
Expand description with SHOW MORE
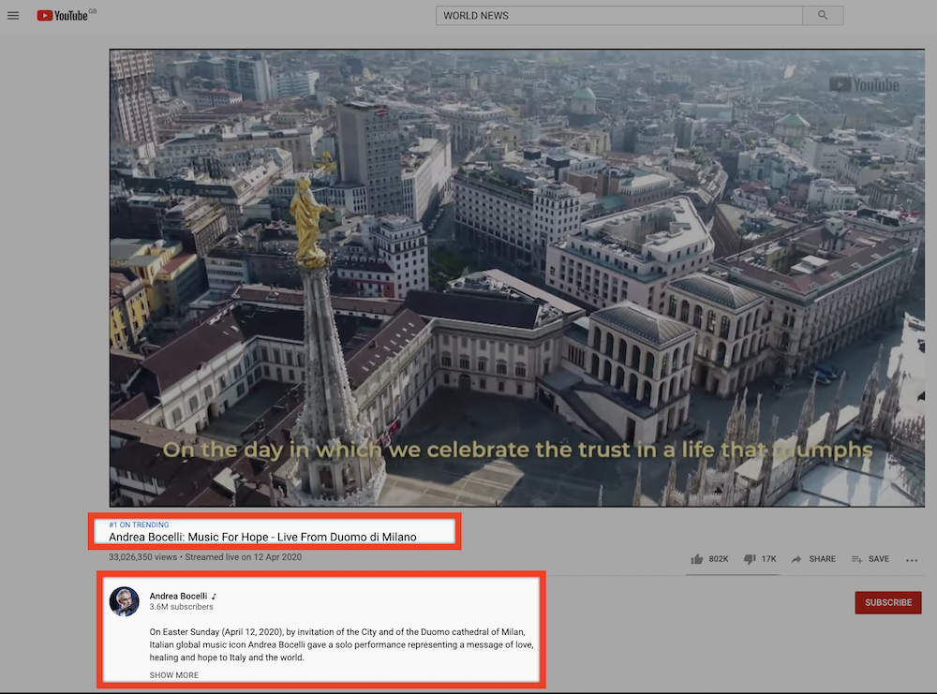pyautogui.click(x=174, y=675)
